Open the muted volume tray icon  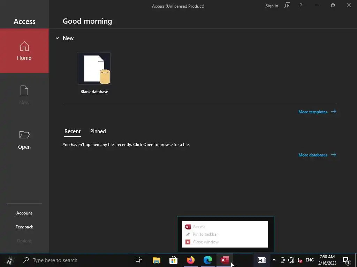click(299, 260)
